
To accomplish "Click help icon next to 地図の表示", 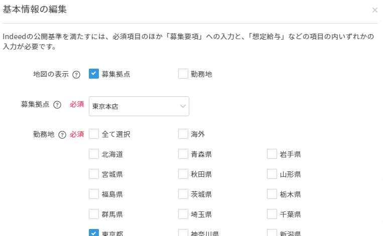I will pyautogui.click(x=76, y=75).
